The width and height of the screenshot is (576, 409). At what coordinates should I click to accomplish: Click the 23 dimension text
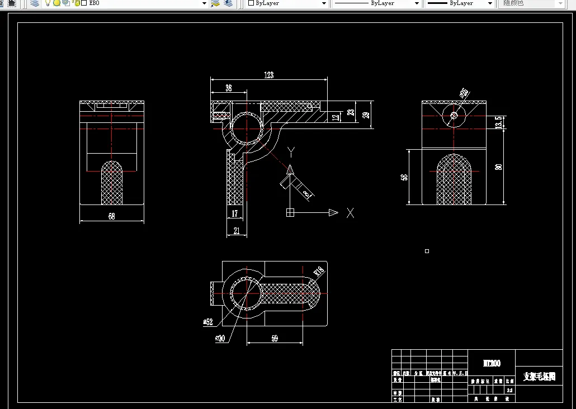coord(351,112)
